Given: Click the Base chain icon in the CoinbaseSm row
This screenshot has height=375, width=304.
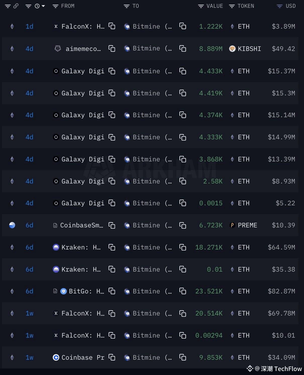Looking at the screenshot, I should pyautogui.click(x=12, y=225).
